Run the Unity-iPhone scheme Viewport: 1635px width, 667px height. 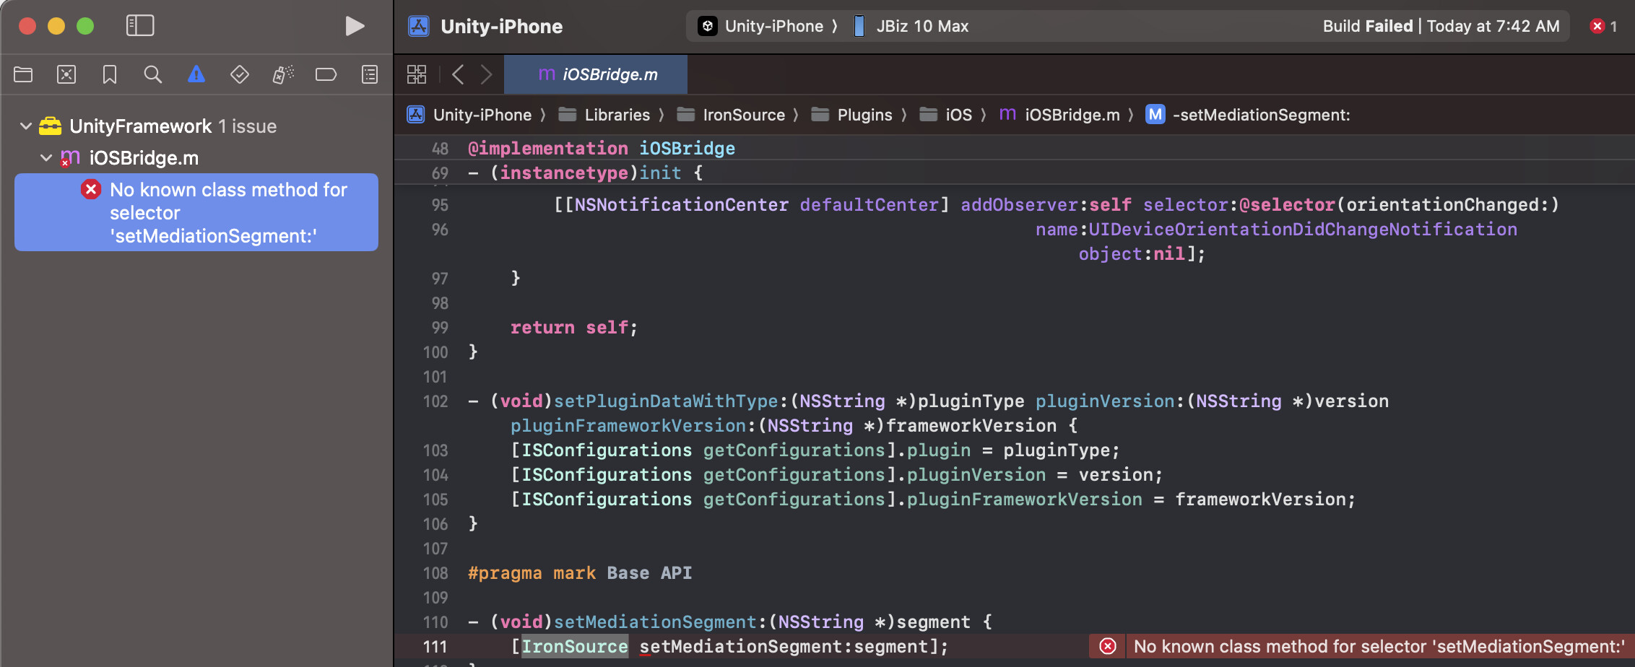(x=354, y=26)
